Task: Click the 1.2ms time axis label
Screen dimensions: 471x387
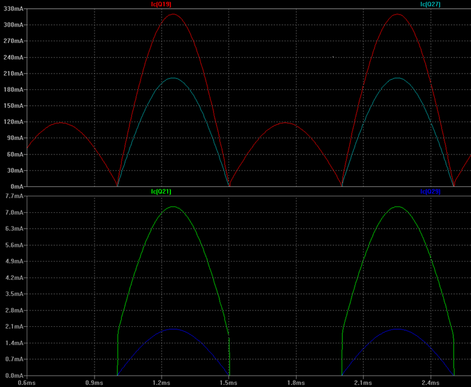Action: point(161,383)
